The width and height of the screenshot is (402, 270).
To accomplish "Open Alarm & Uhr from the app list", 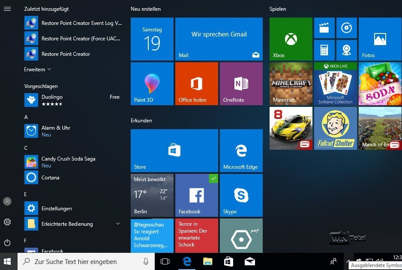I will pos(73,131).
